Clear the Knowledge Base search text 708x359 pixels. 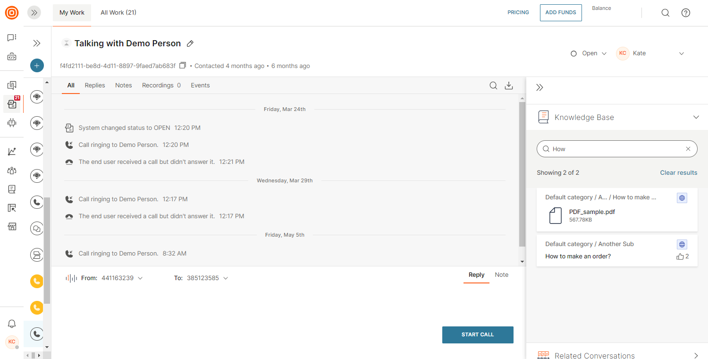tap(688, 149)
